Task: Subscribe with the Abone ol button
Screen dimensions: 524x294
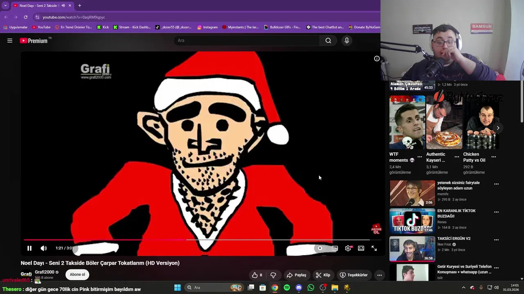Action: pyautogui.click(x=77, y=274)
